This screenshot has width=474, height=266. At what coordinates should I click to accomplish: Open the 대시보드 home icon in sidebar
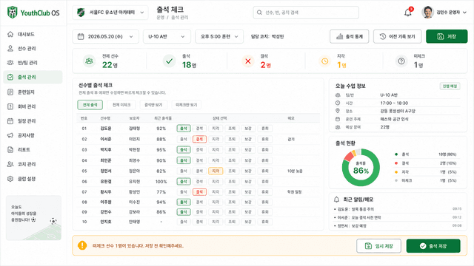[10, 34]
